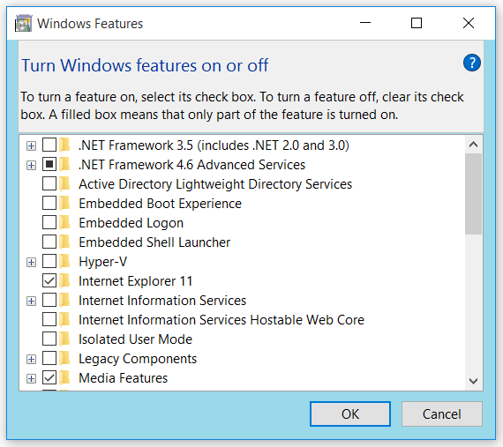503x447 pixels.
Task: Select the Embedded Shell Launcher label
Action: 154,242
